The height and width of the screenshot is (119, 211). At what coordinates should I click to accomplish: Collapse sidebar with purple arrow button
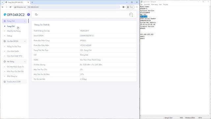pyautogui.click(x=29, y=15)
